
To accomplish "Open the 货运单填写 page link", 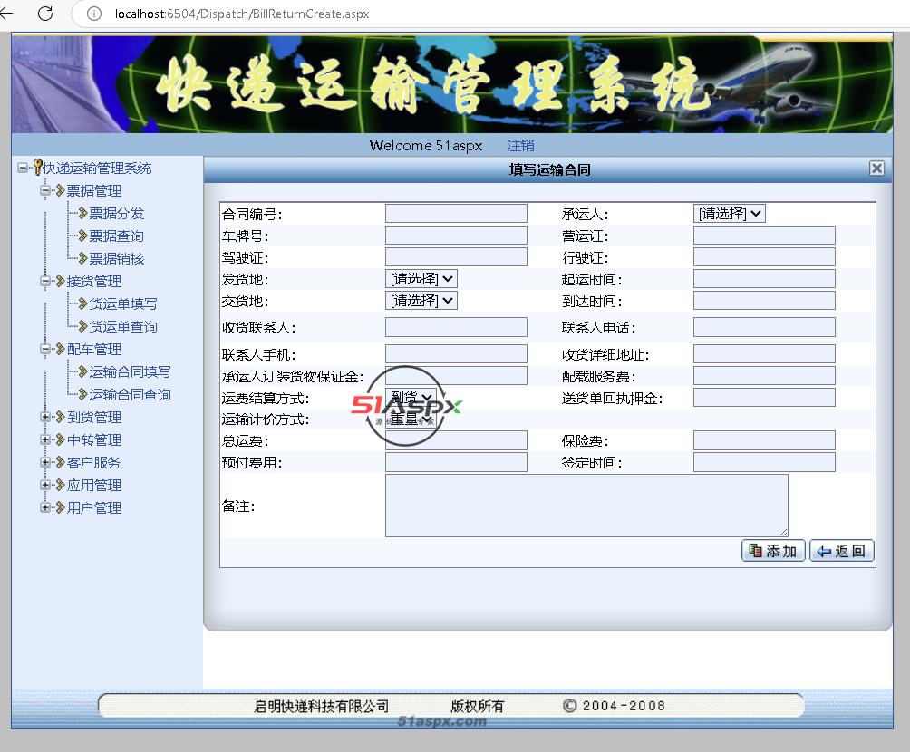I will (x=123, y=304).
